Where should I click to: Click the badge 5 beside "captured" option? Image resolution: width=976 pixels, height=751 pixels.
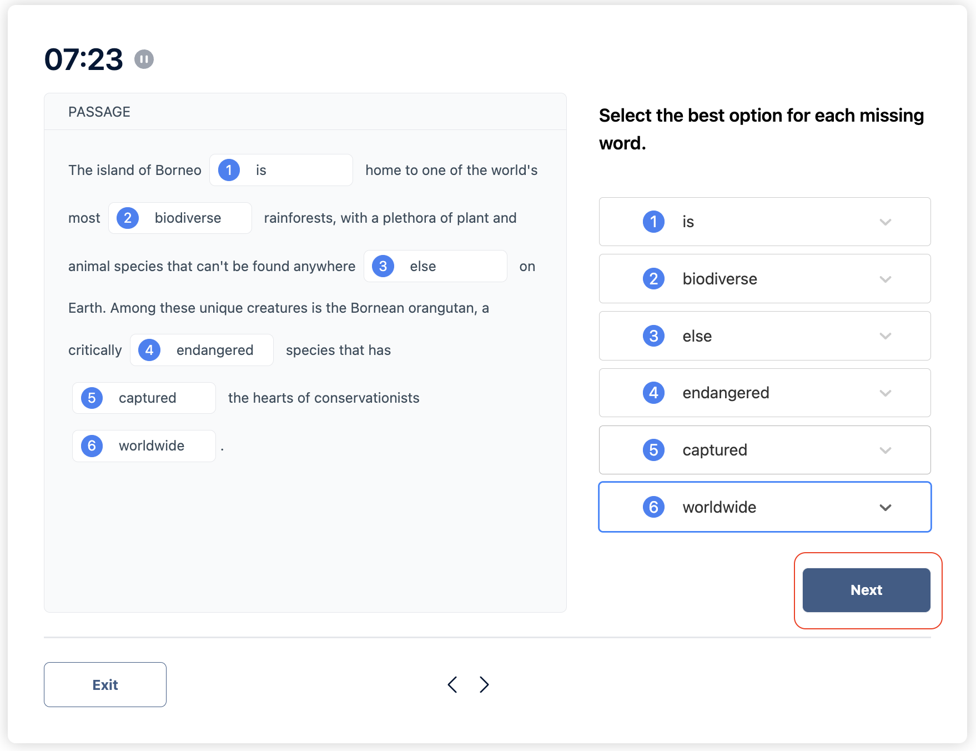pos(653,450)
